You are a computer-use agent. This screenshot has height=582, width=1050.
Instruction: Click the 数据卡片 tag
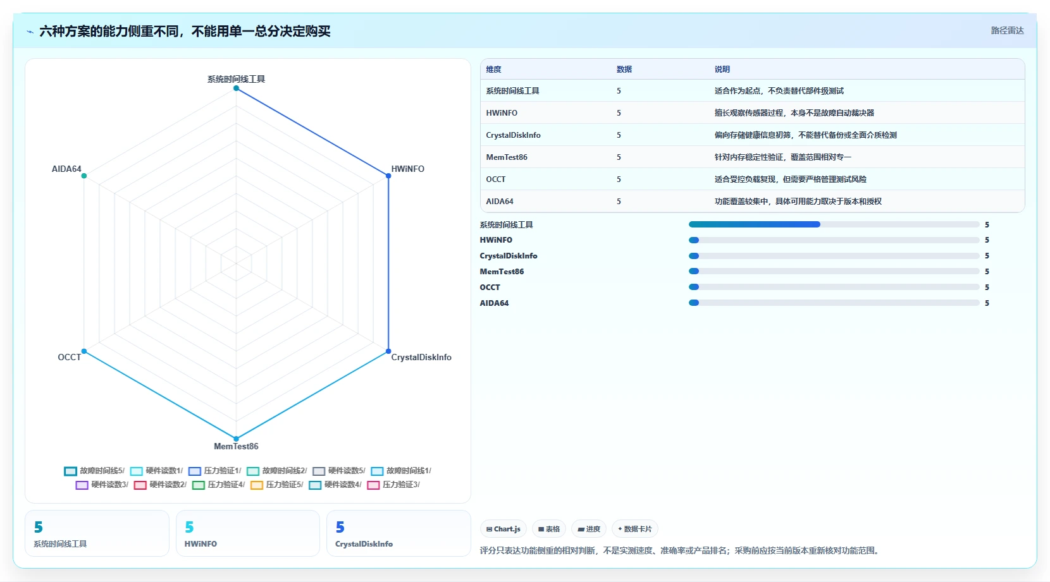[x=635, y=529]
